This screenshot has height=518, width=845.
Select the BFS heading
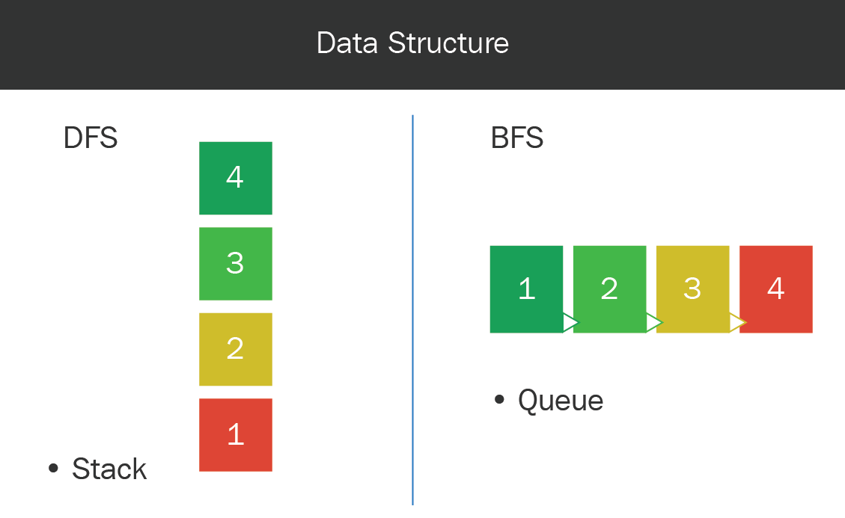pos(517,138)
